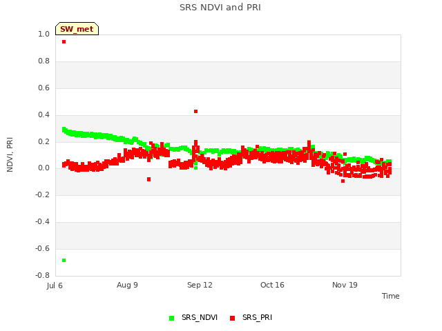Viewport: 442px width, 331px height.
Task: Click the red outlier point near 0.95
Action: (x=64, y=41)
